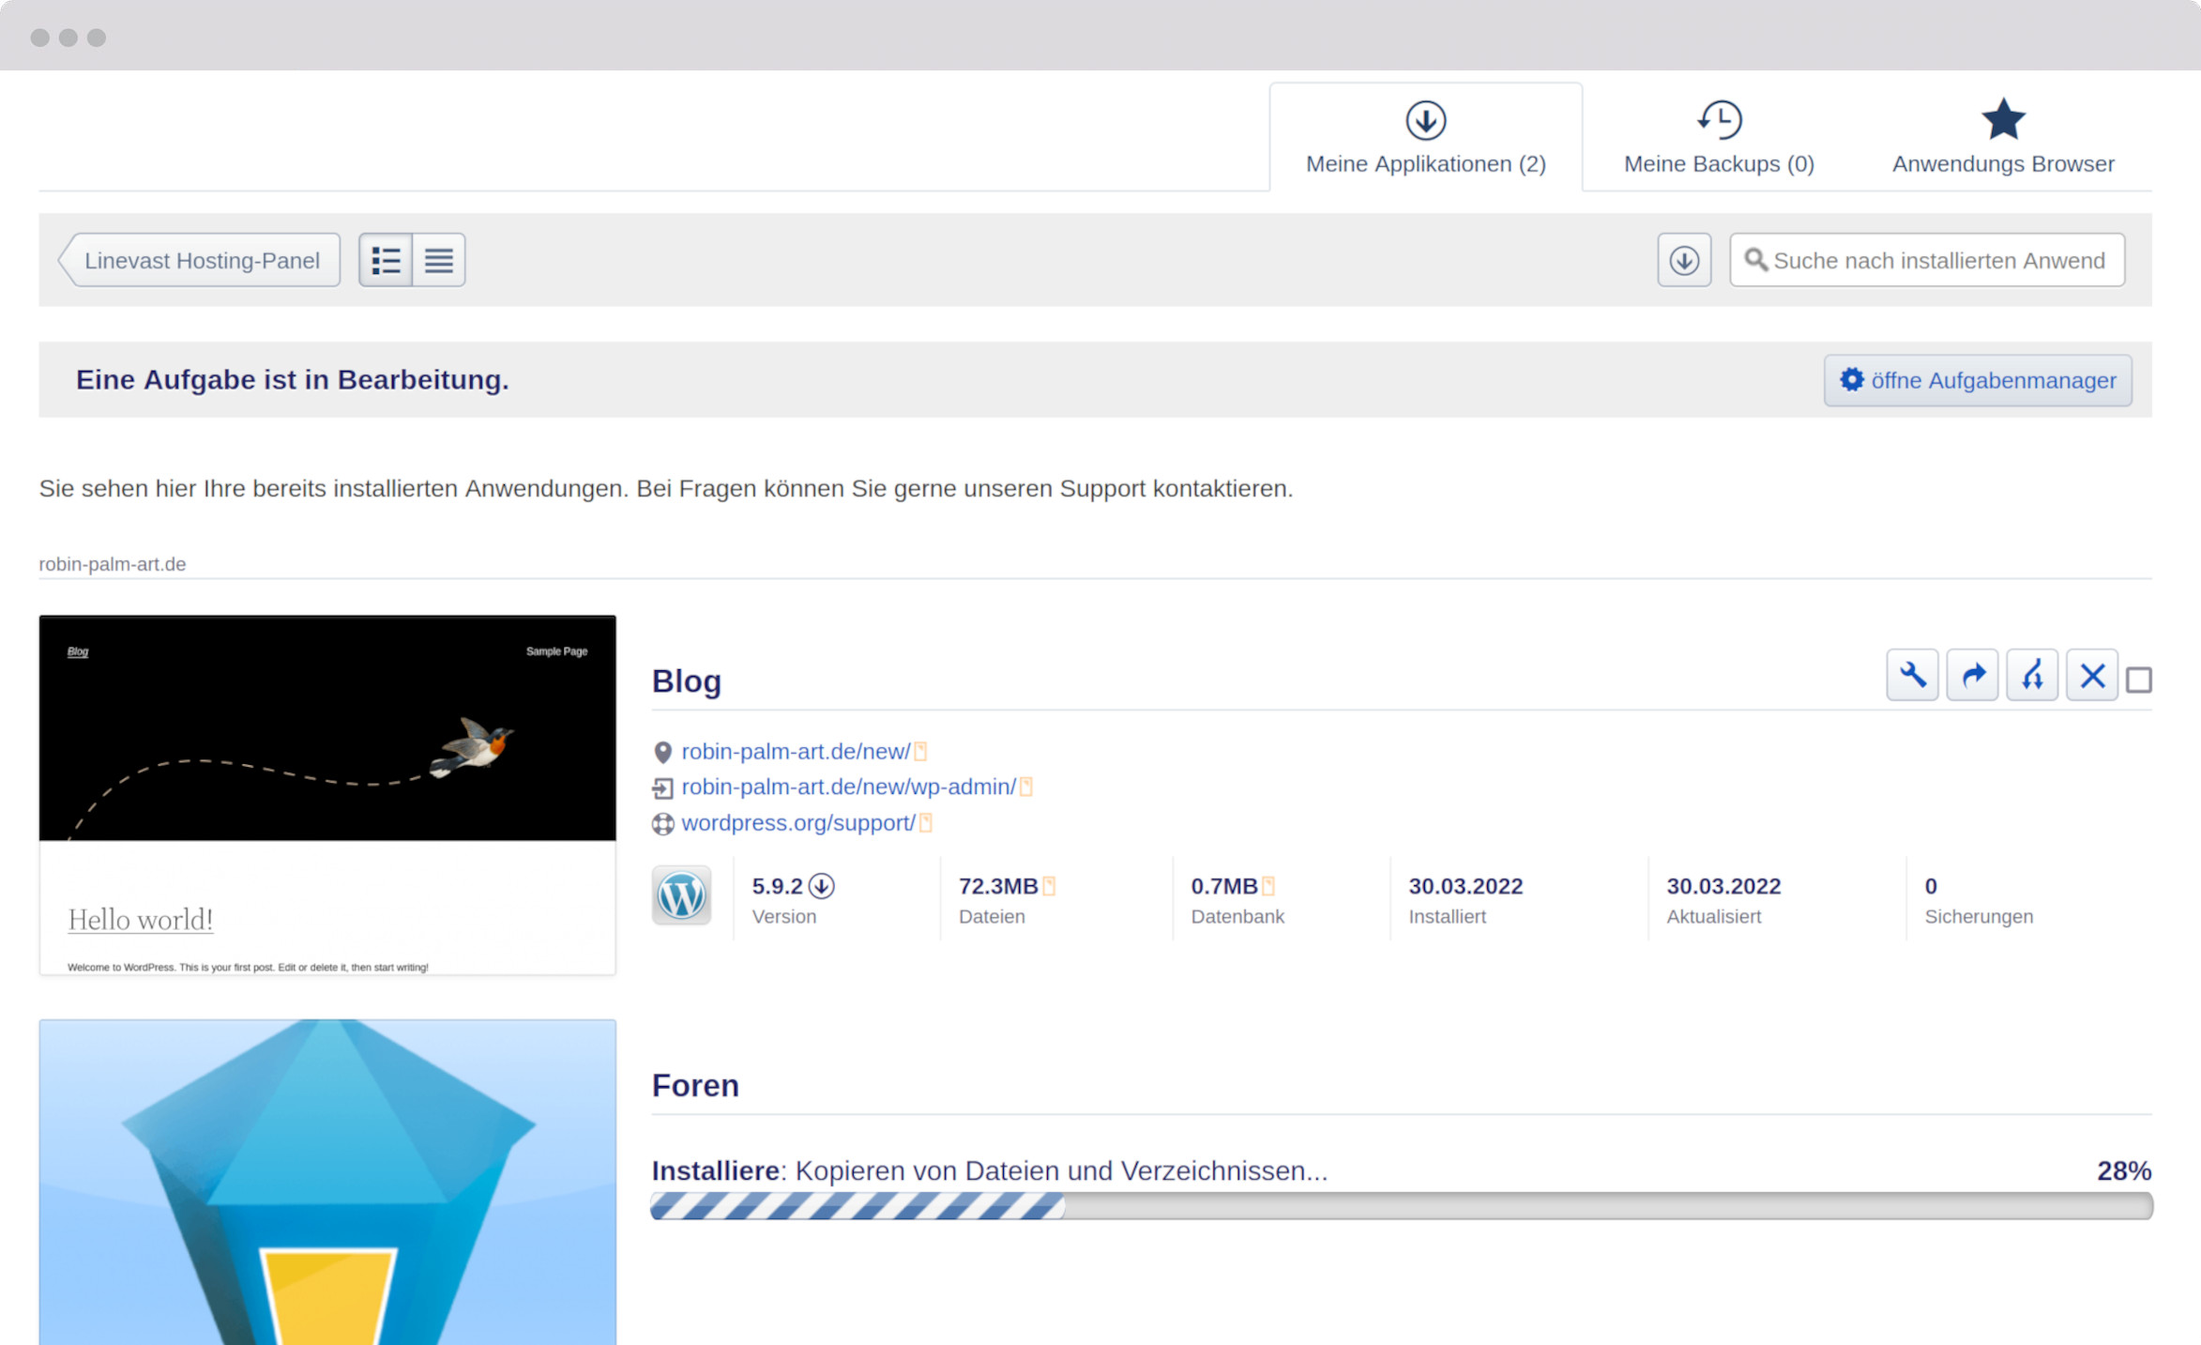The image size is (2201, 1345).
Task: Open the robin-palm-art.de/new/ link
Action: (x=796, y=752)
